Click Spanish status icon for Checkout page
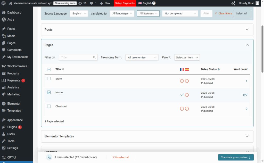 click(187, 109)
